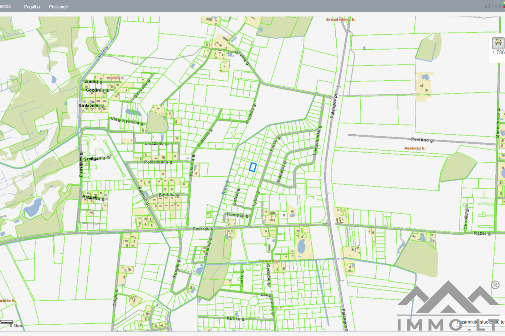The height and width of the screenshot is (336, 505).
Task: Click the Obuolių g. street label
Action: (466, 219)
